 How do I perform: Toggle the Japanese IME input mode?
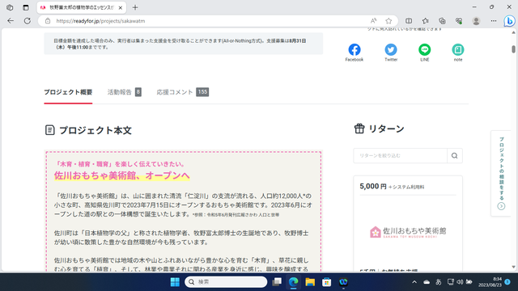pos(439,282)
